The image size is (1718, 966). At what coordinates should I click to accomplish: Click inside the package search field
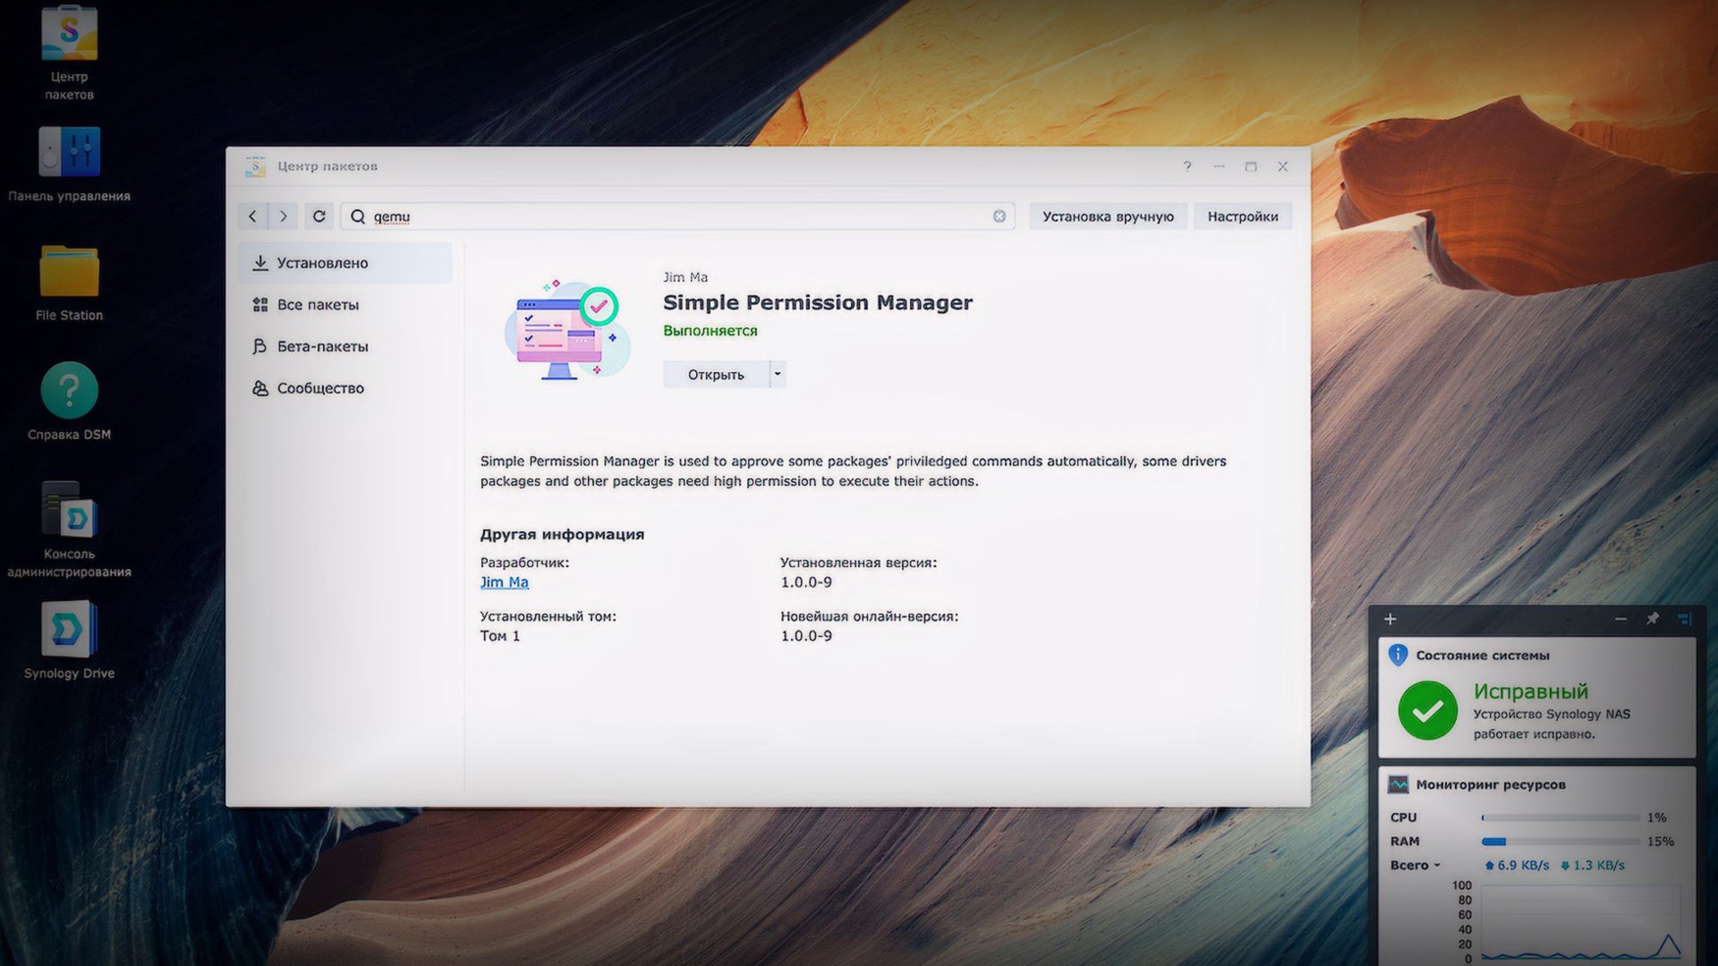(626, 216)
